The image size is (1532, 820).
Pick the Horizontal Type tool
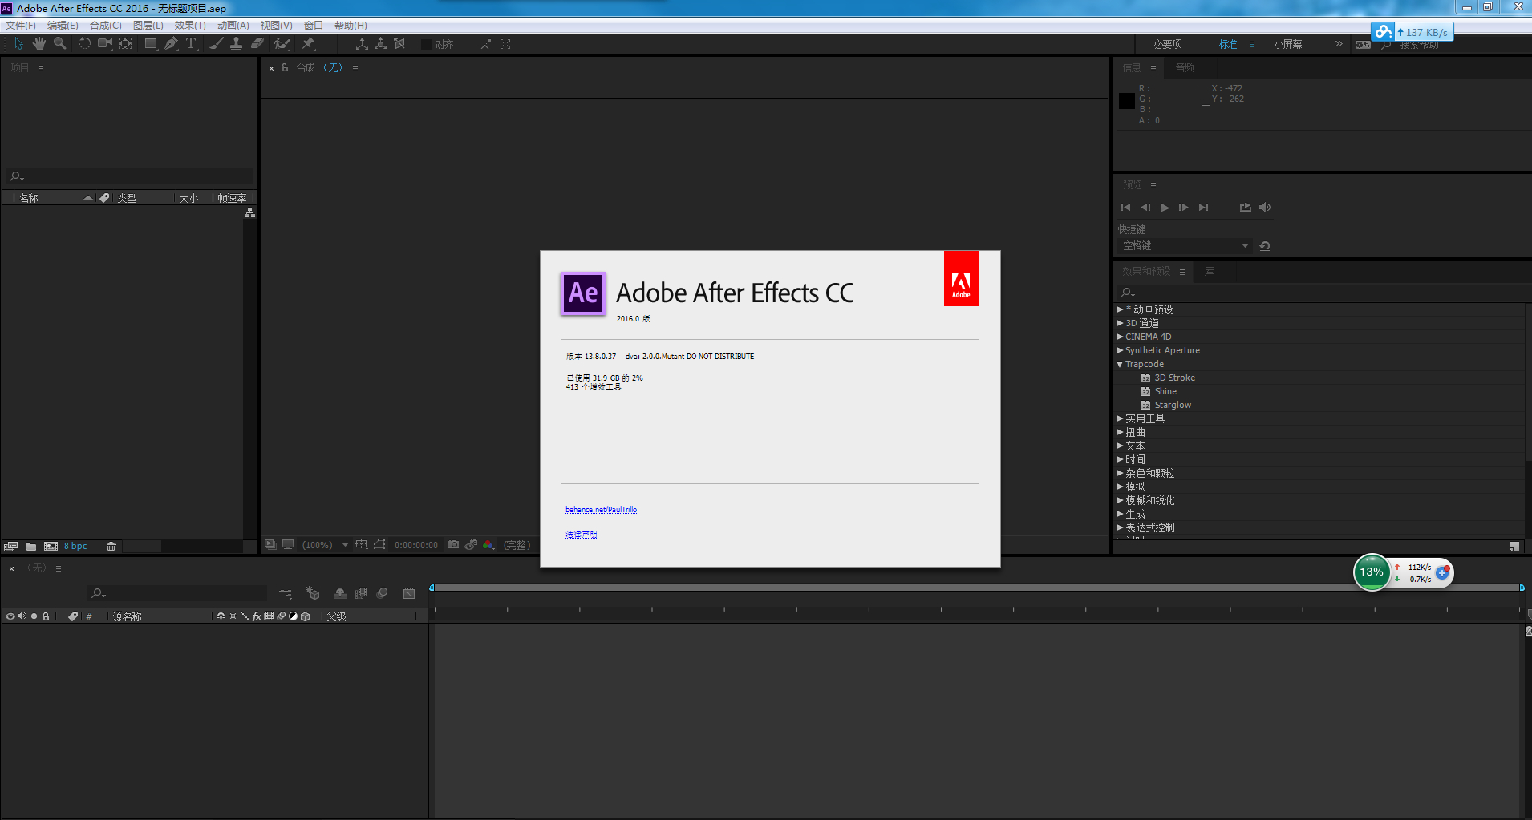coord(191,44)
